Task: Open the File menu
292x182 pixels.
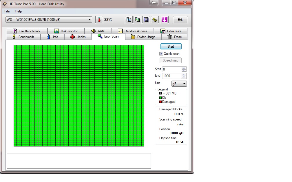Action: (x=7, y=11)
